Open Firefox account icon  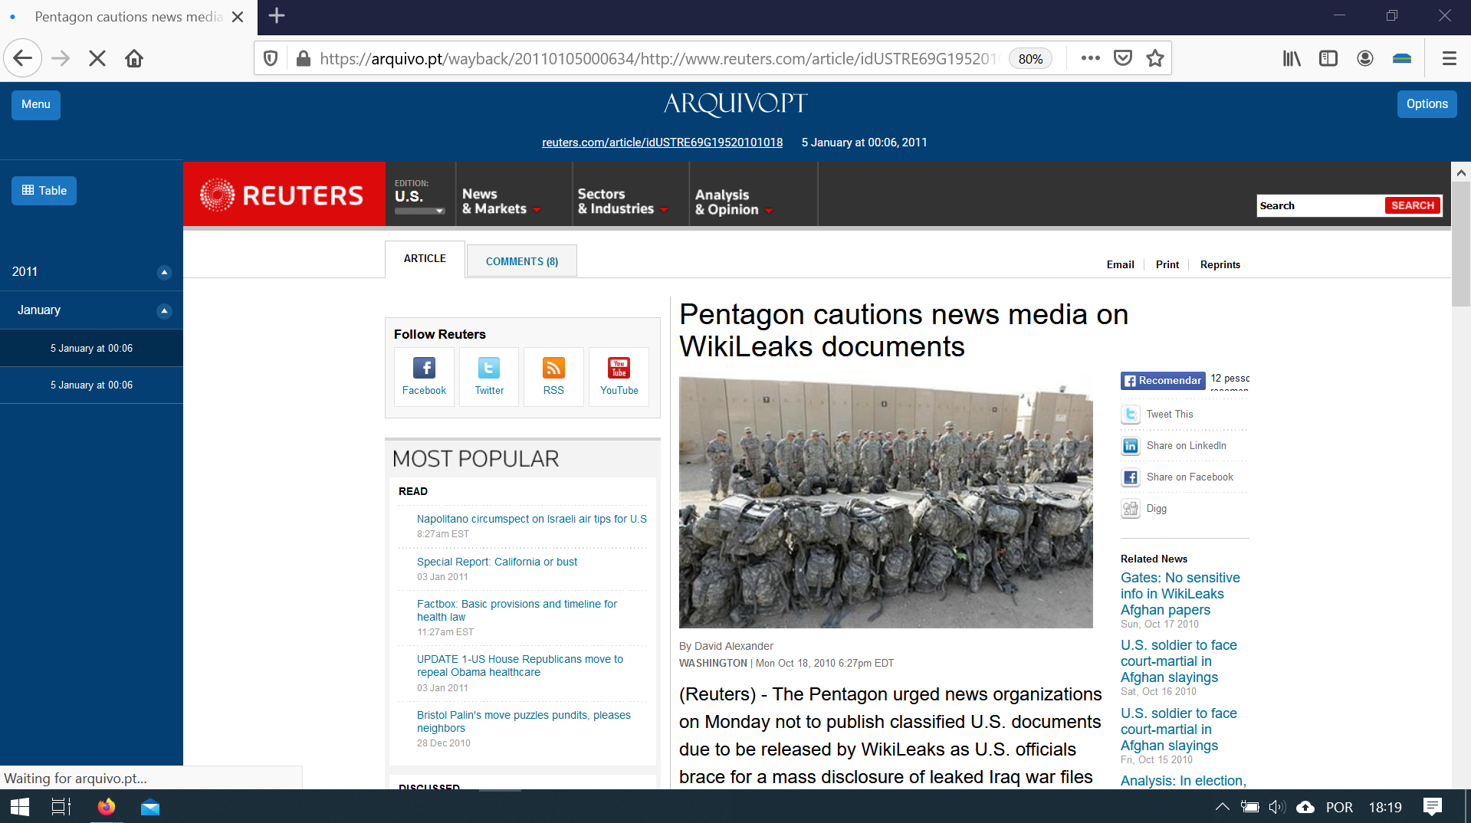tap(1365, 58)
